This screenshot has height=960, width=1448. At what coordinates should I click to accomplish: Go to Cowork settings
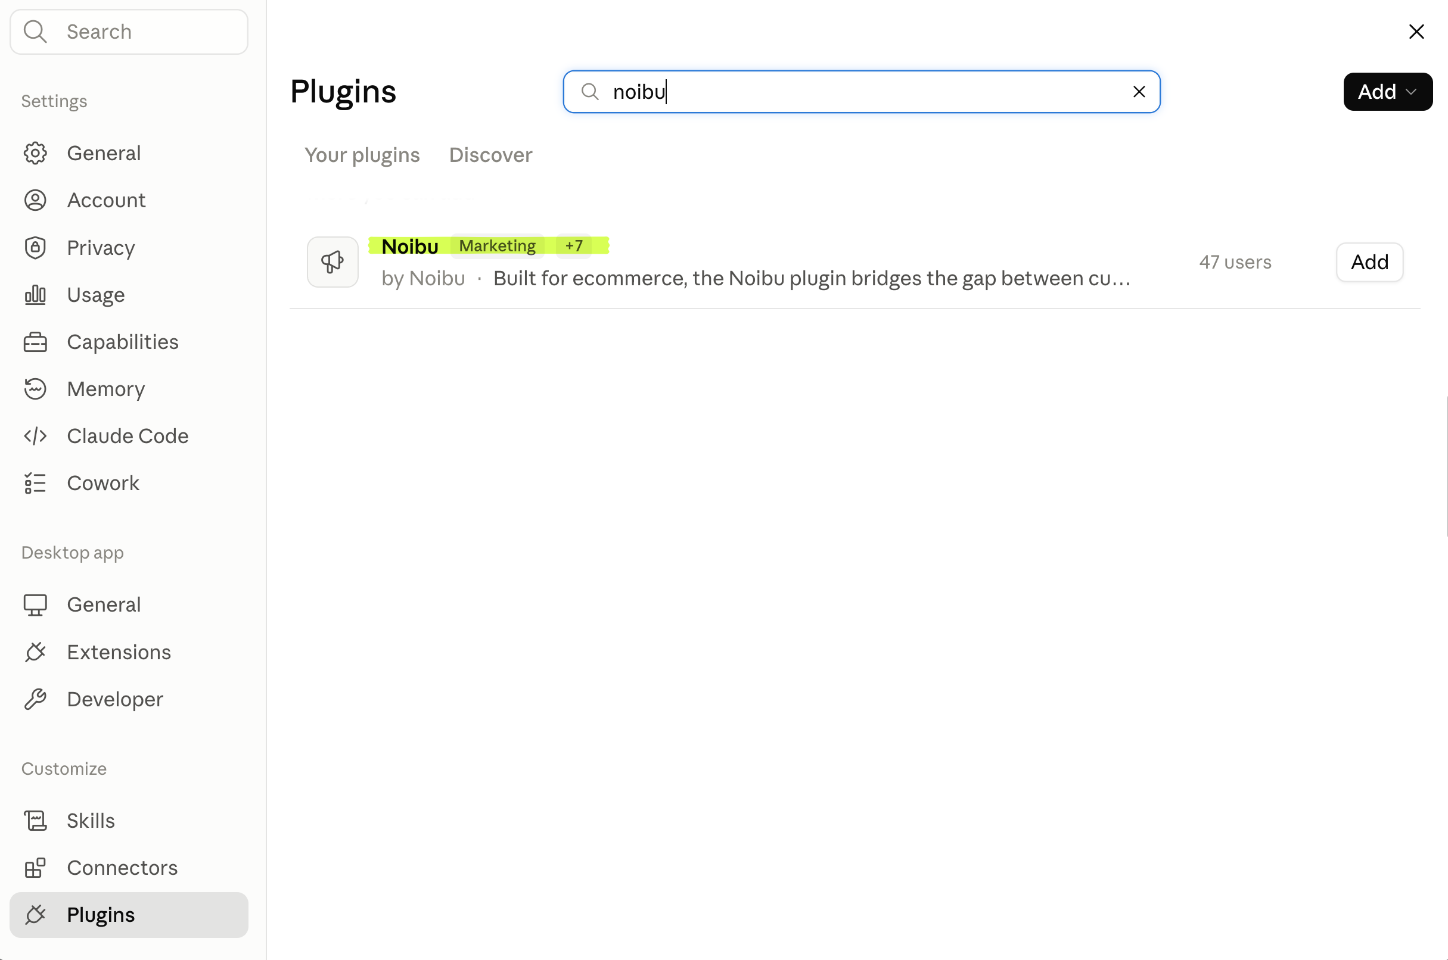coord(129,483)
